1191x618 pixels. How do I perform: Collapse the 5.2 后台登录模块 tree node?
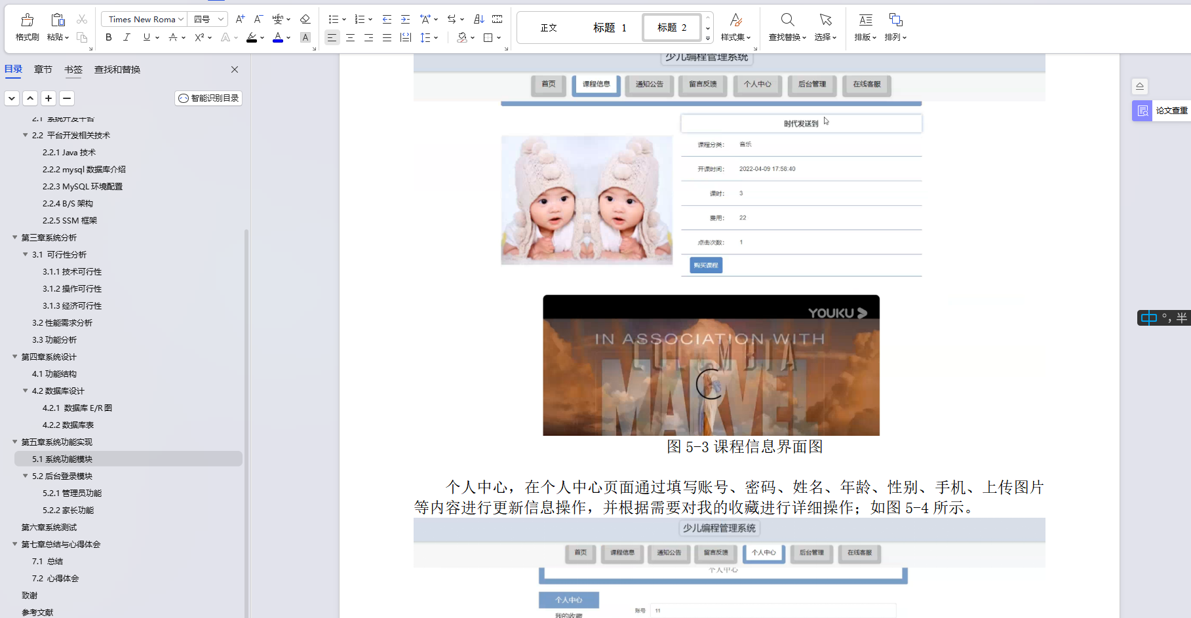point(25,476)
